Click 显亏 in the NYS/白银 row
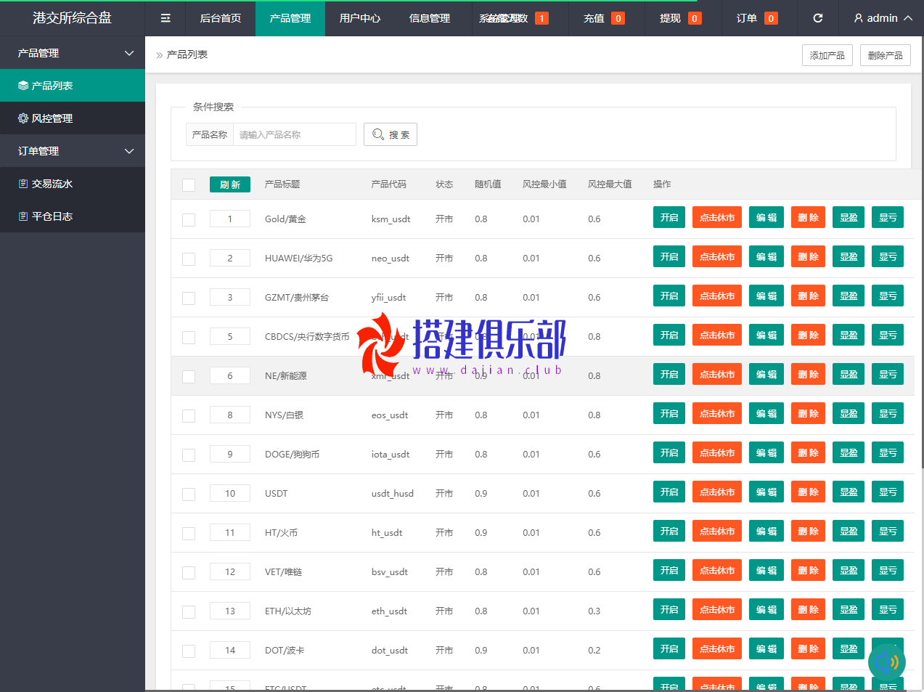Image resolution: width=924 pixels, height=692 pixels. click(x=888, y=413)
